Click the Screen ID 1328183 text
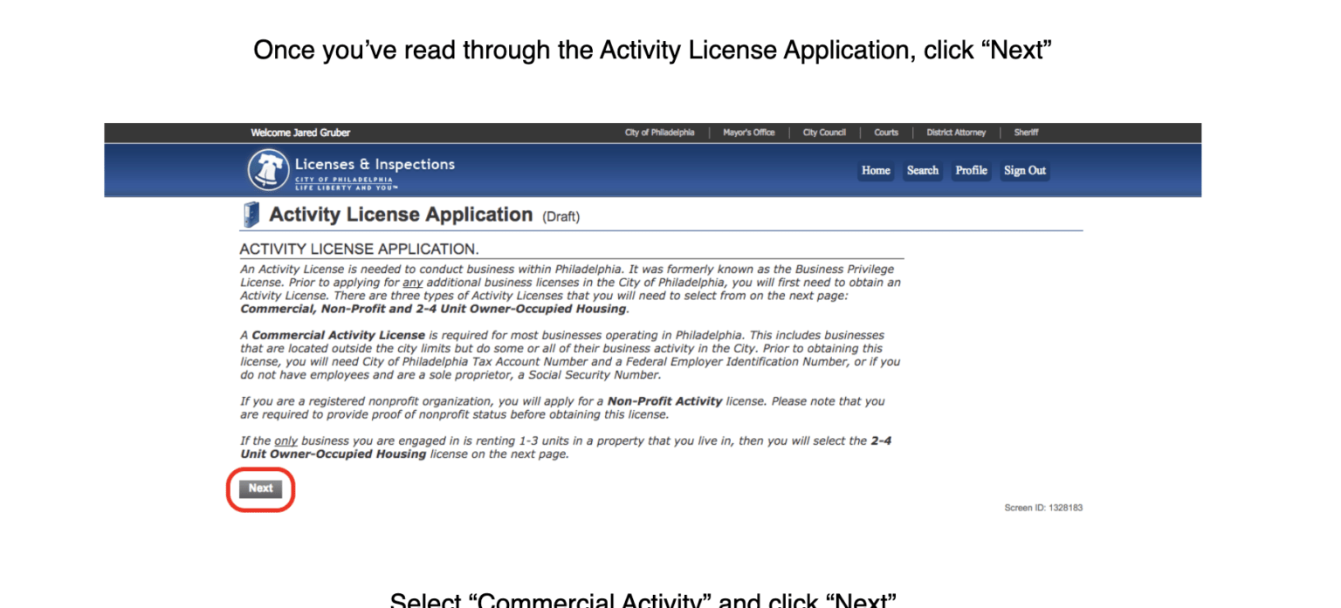Viewport: 1341px width, 608px height. point(1045,507)
